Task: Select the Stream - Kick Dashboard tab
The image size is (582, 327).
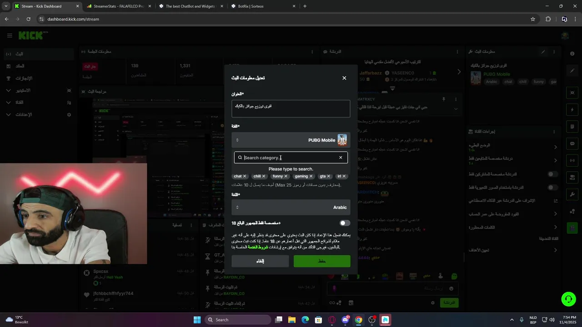Action: pos(46,6)
